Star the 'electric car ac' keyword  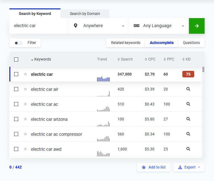click(25, 104)
